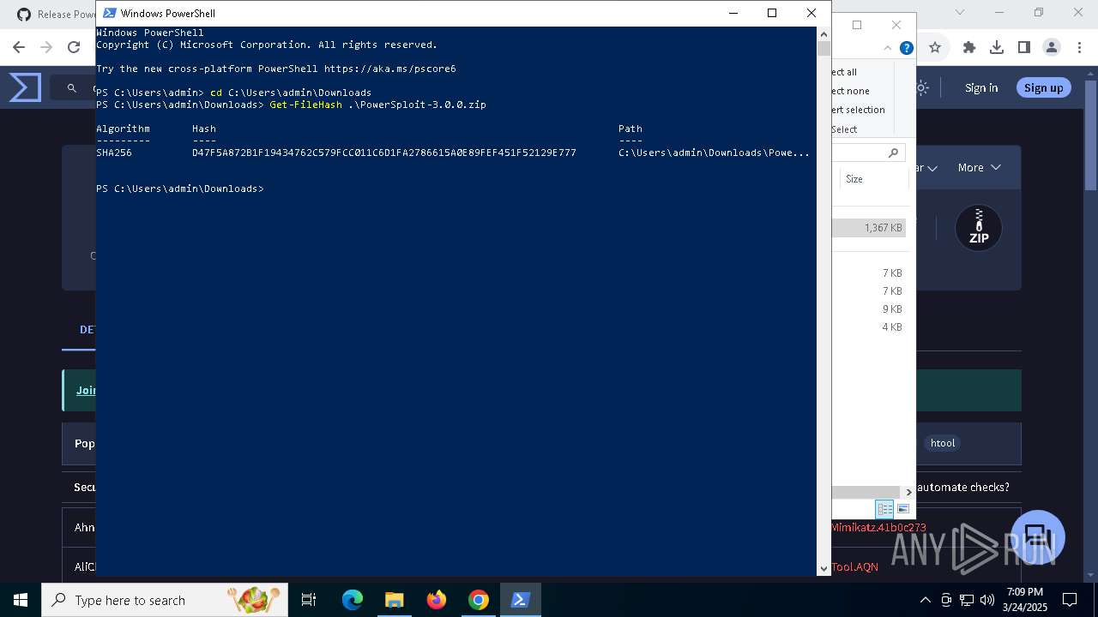The height and width of the screenshot is (617, 1098).
Task: Launch Firefox from taskbar
Action: click(437, 600)
